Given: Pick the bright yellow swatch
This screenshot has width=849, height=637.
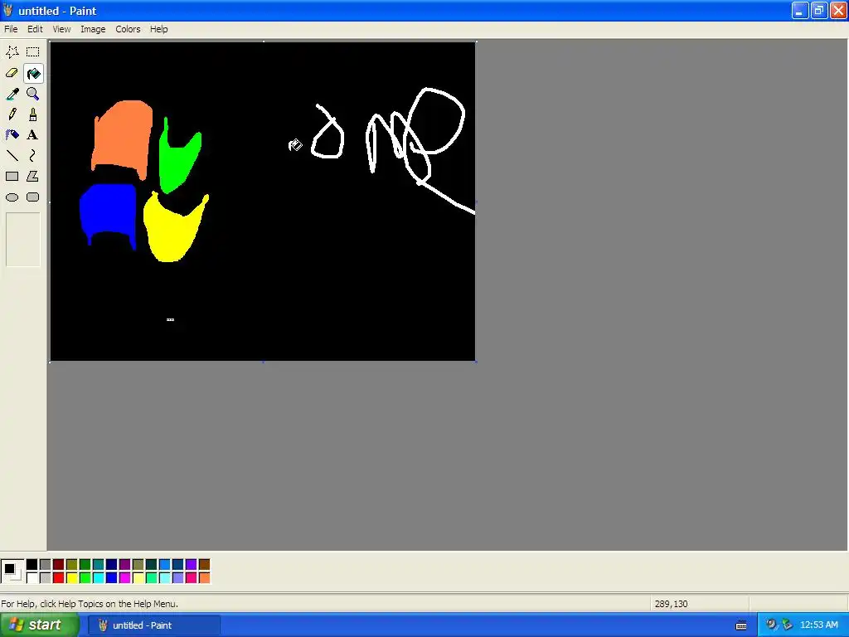Looking at the screenshot, I should coord(72,578).
